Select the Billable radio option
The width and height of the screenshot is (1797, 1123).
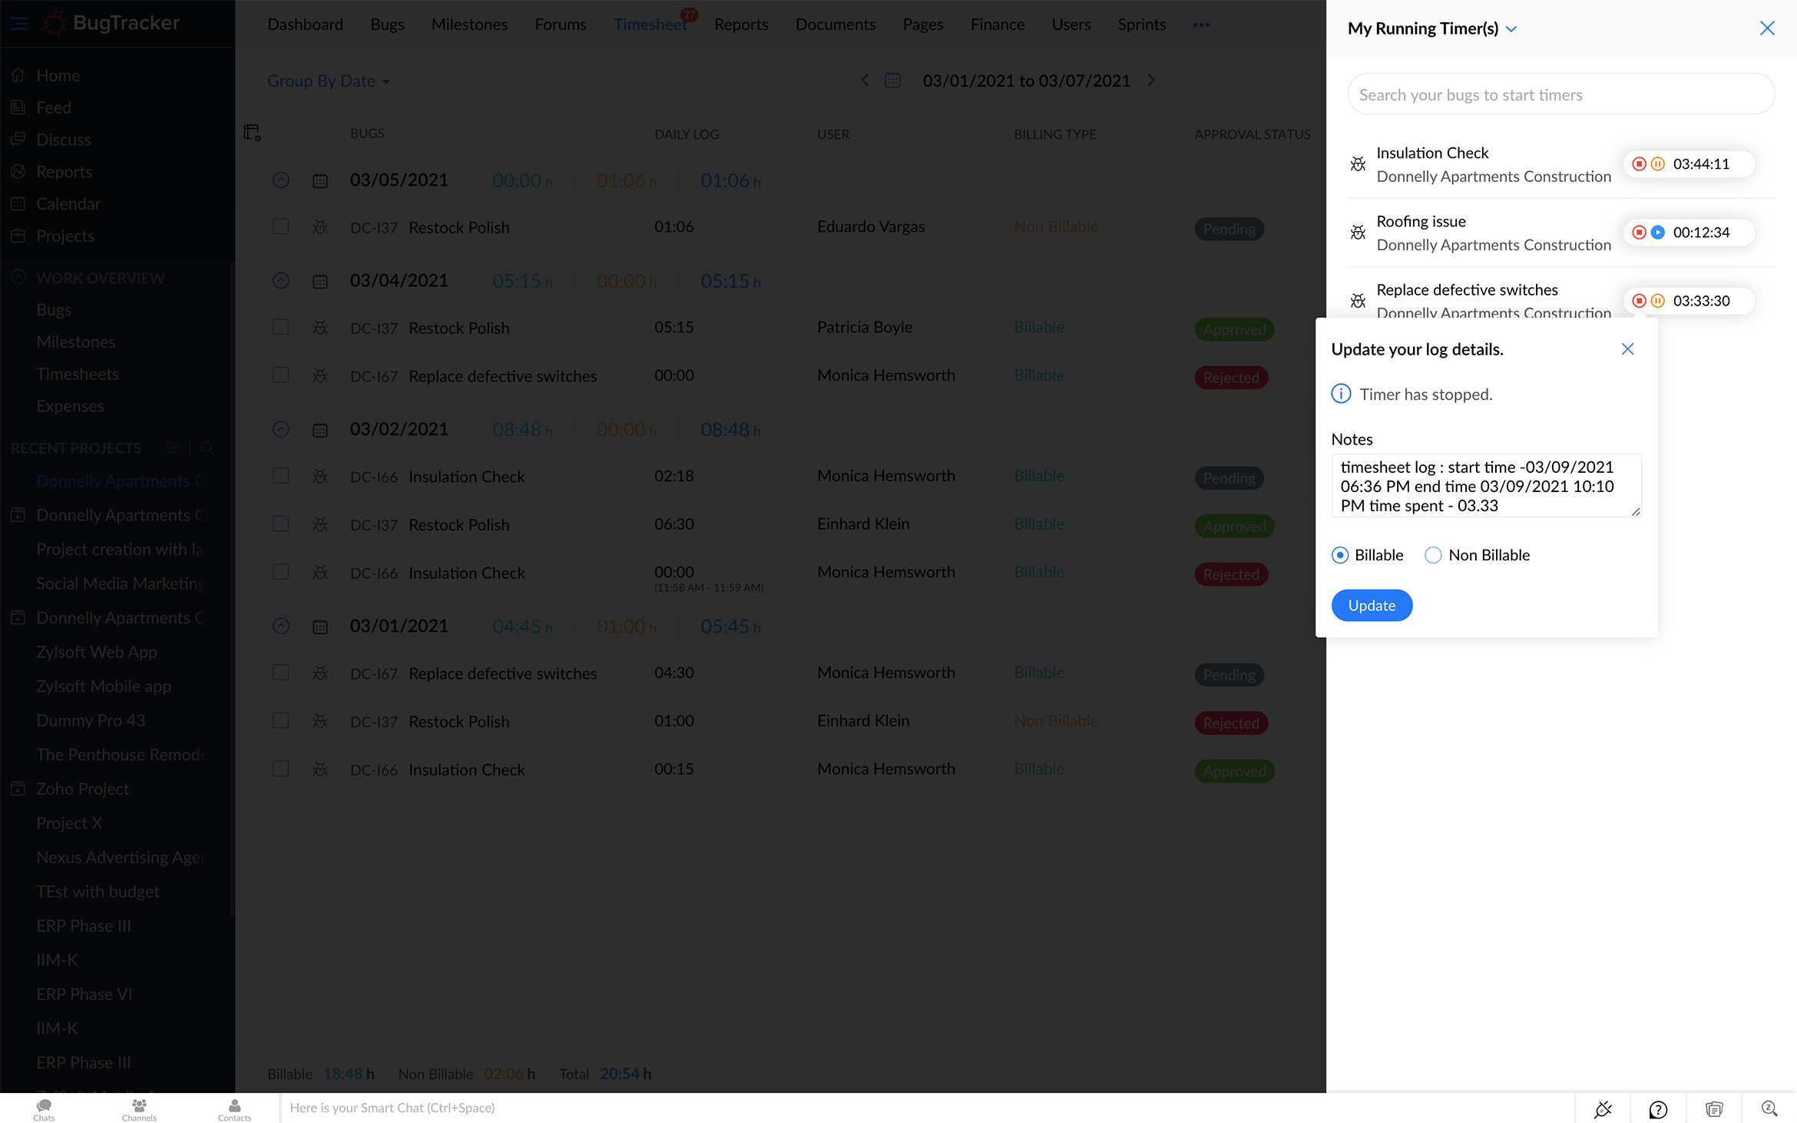[x=1340, y=555]
